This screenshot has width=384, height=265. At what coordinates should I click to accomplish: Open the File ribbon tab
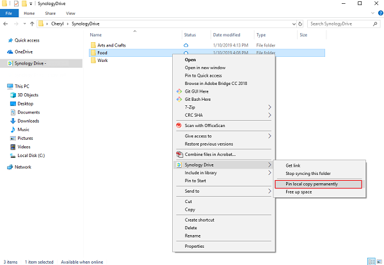(10, 13)
